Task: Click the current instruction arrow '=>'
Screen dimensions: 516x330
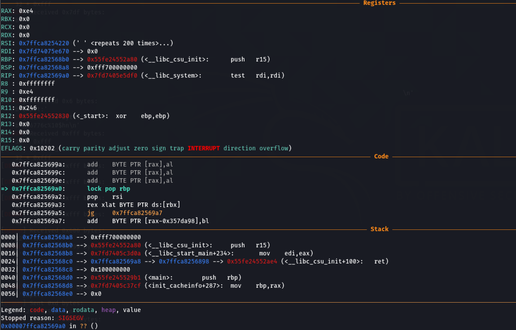Action: pos(4,189)
